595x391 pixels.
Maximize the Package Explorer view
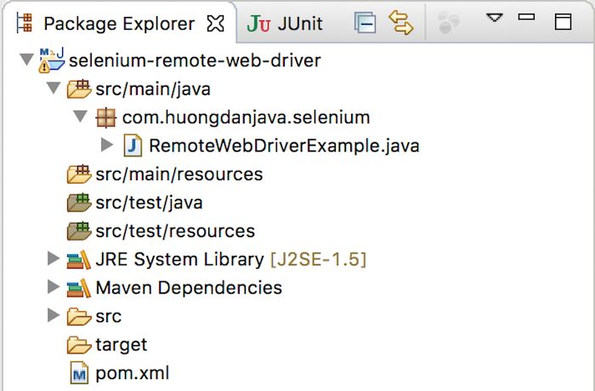563,21
